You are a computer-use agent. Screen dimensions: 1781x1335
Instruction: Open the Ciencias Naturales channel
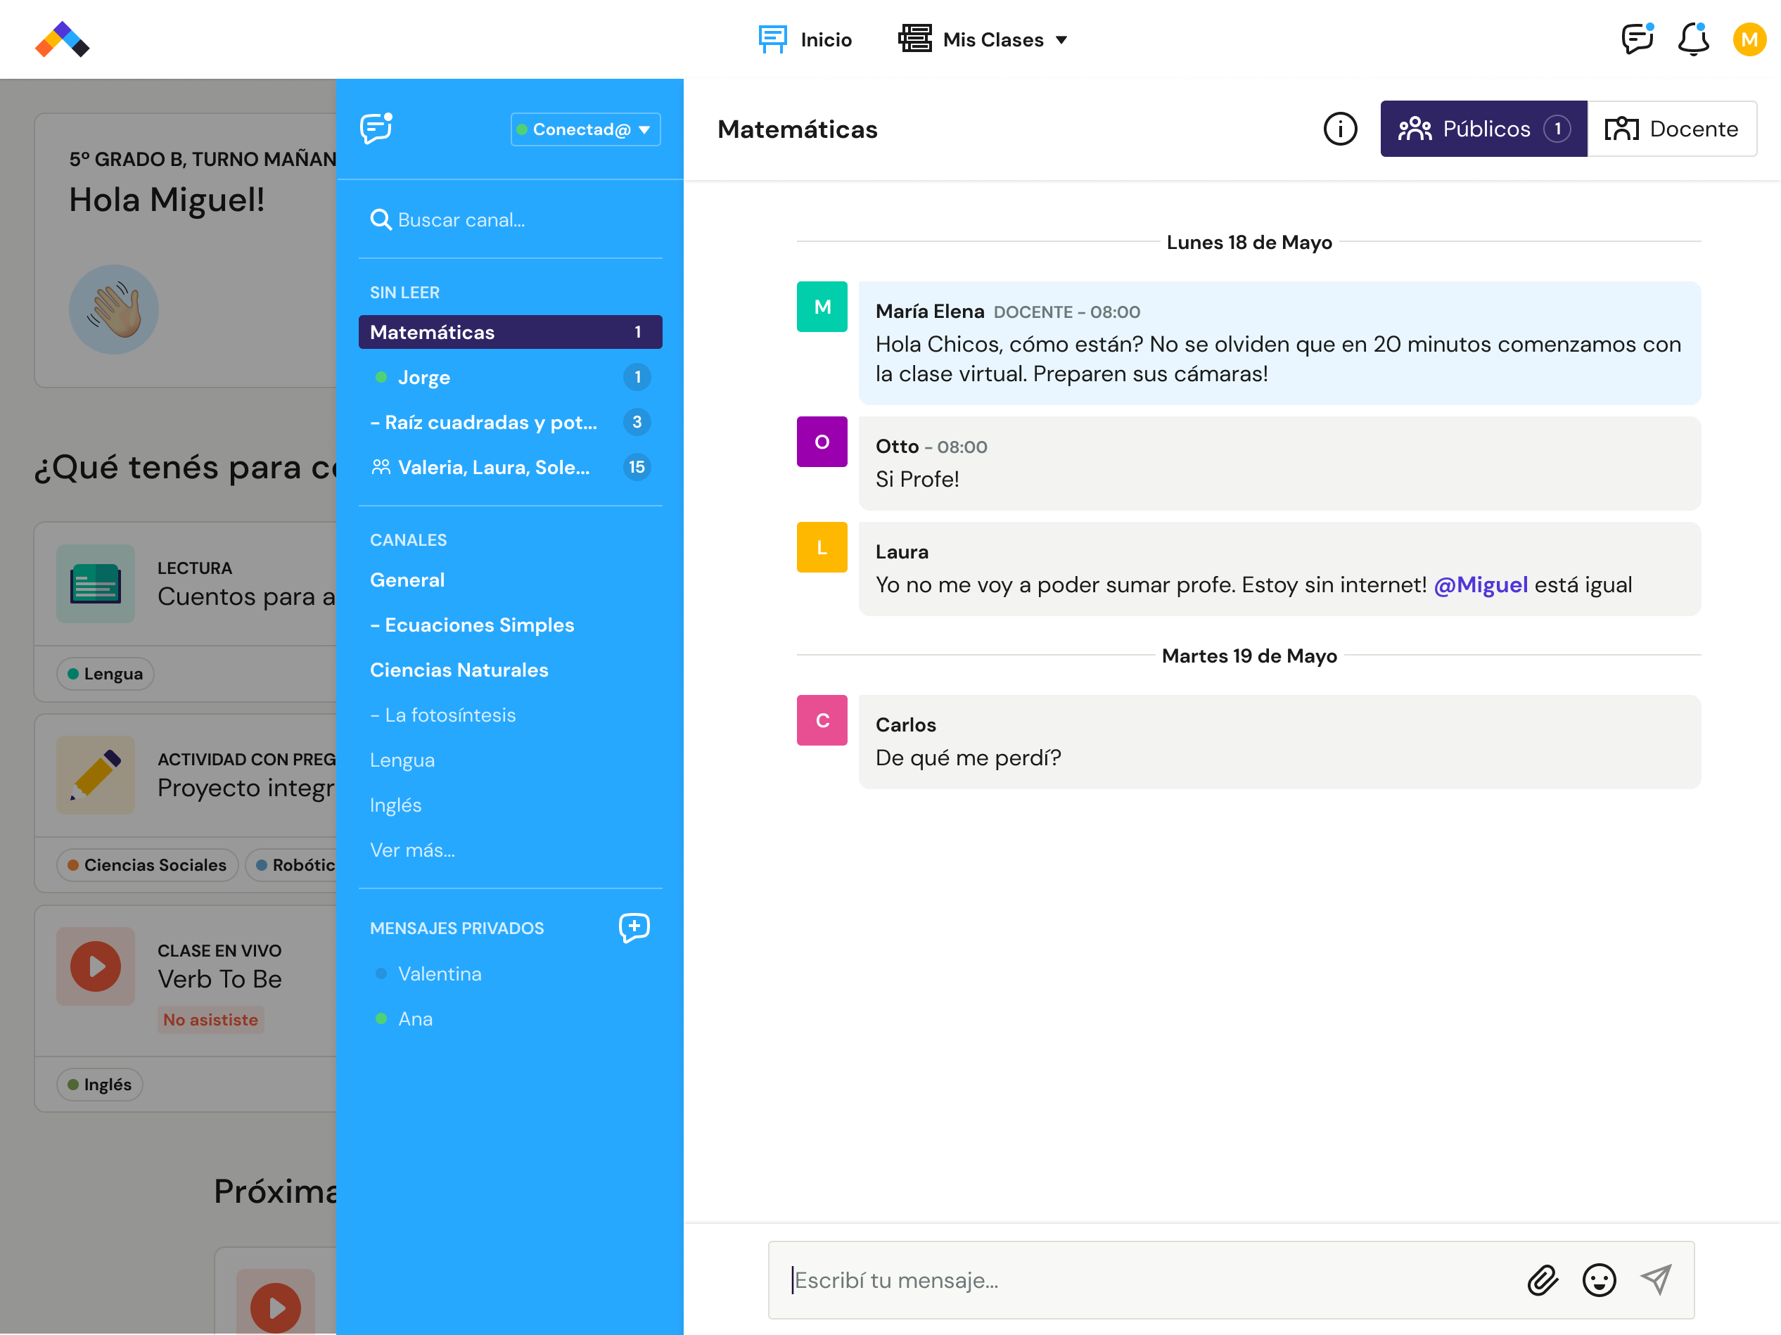[x=459, y=670]
